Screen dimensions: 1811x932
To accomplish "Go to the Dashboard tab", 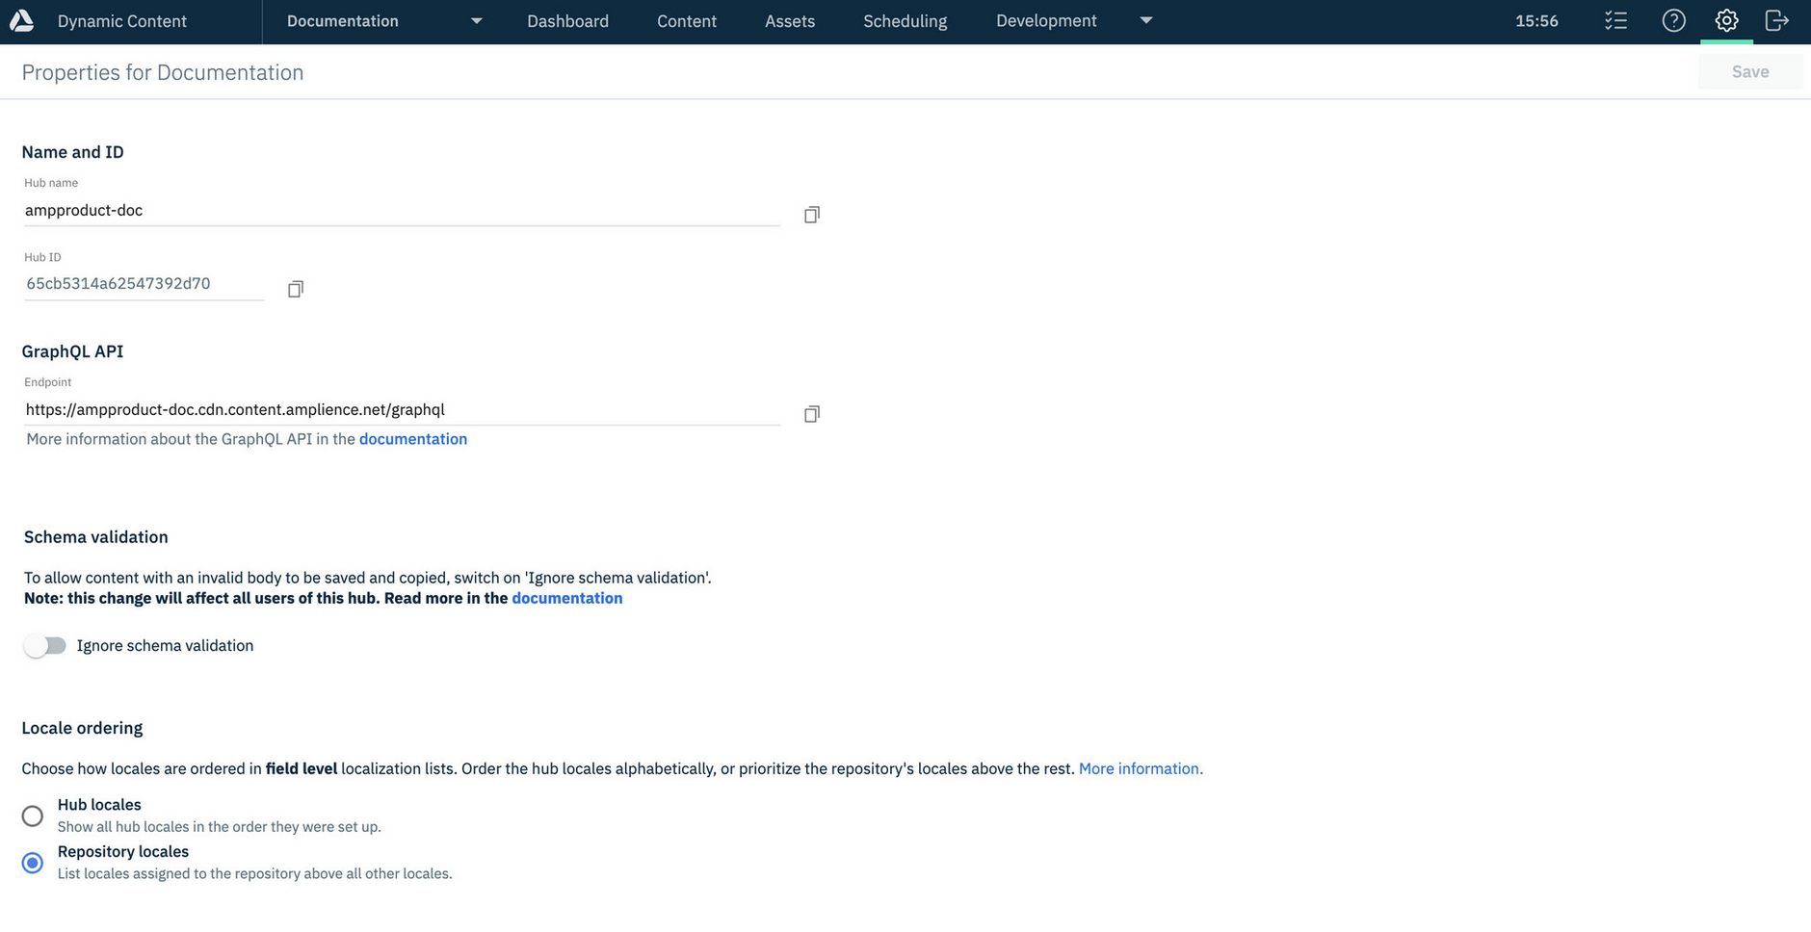I will point(567,21).
